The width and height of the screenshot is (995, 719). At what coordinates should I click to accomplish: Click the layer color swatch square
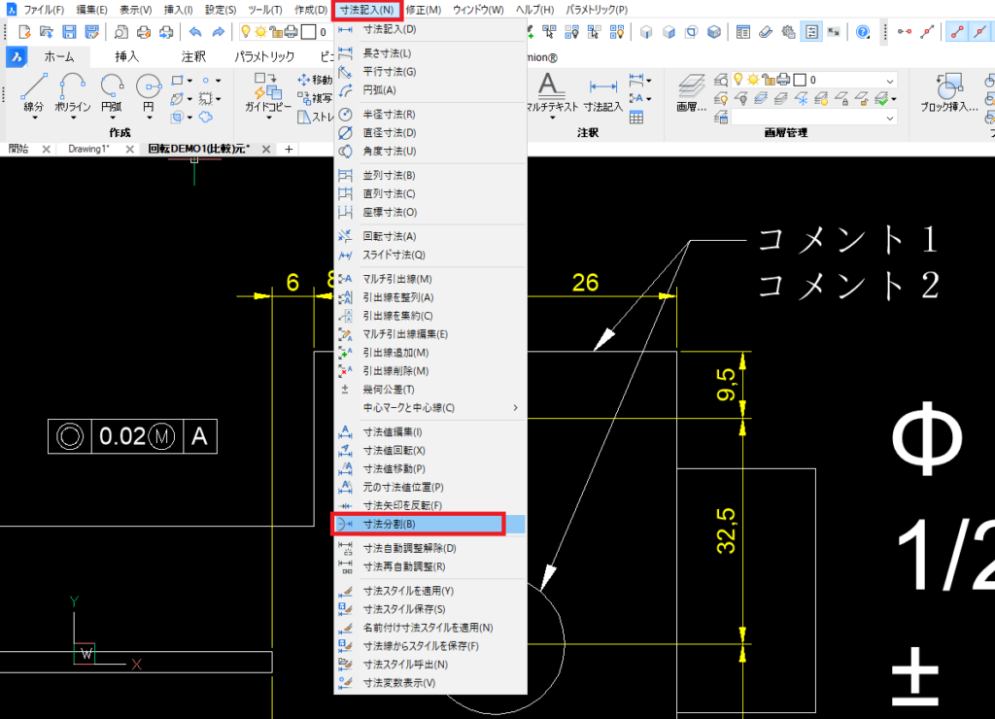coord(800,80)
